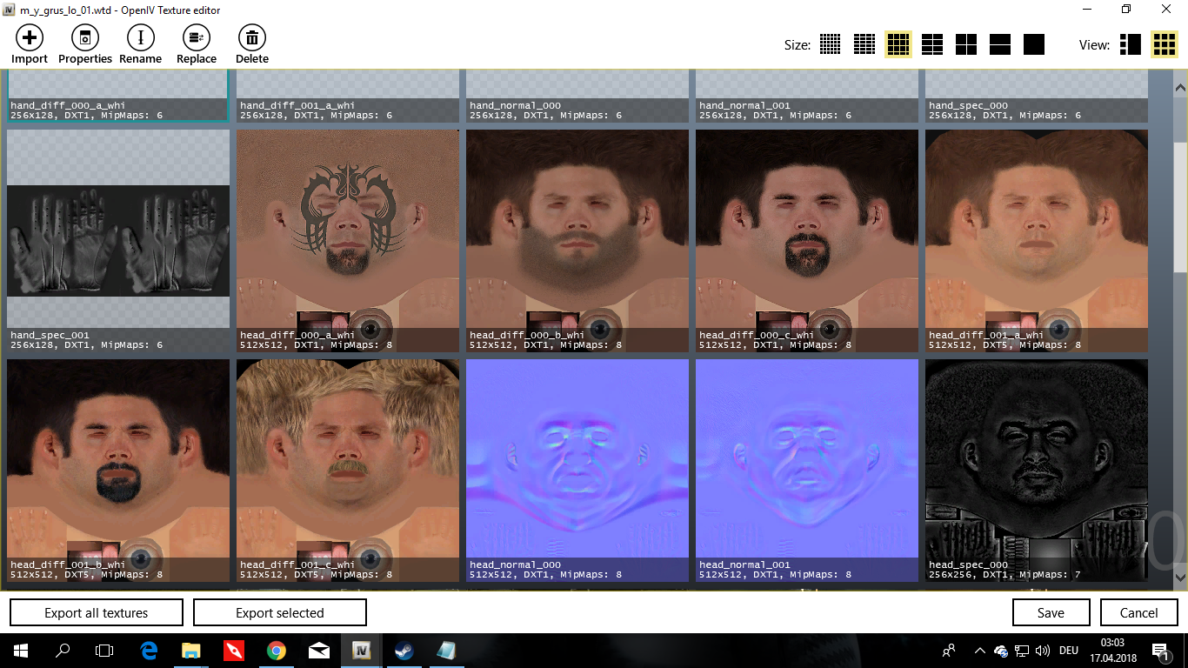Viewport: 1188px width, 668px height.
Task: Click the Replace texture icon
Action: click(x=197, y=38)
